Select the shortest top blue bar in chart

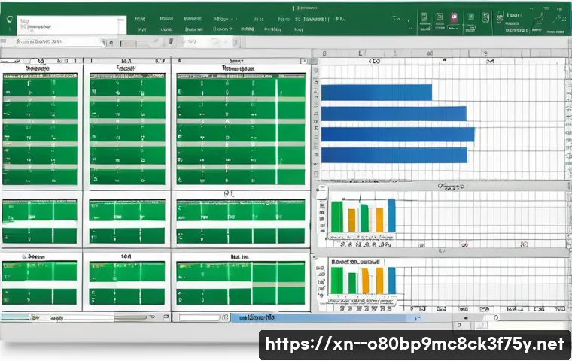coord(376,92)
